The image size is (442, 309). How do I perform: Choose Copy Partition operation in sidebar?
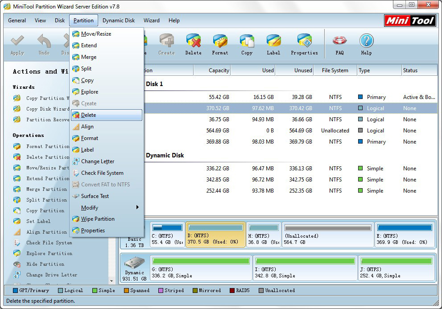39,210
